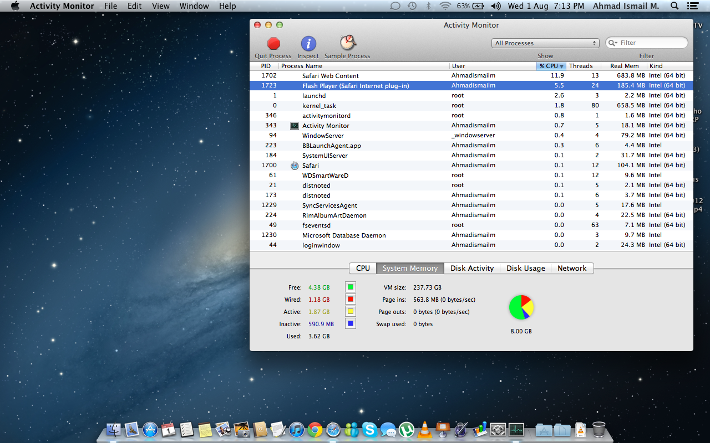Open Finder from the Dock
Image resolution: width=710 pixels, height=443 pixels.
(114, 429)
